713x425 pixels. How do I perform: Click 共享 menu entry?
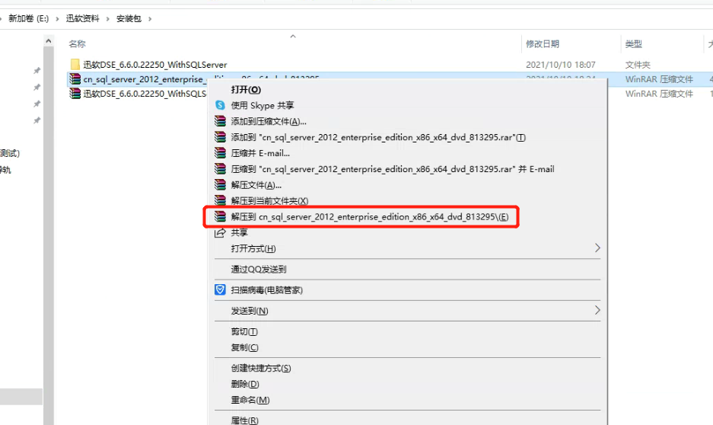[239, 232]
